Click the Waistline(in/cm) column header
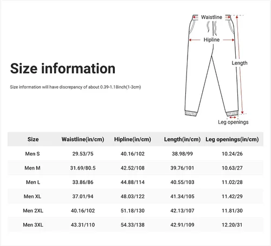The image size is (271, 246). [x=83, y=139]
